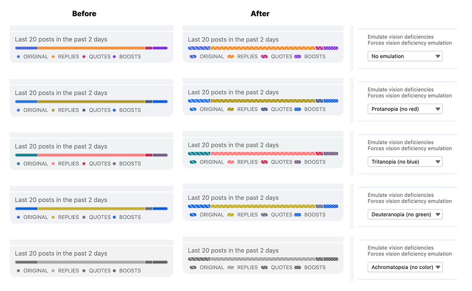This screenshot has width=472, height=291.
Task: Click the QUOTES legend pill in the Protanopia After row
Action: pyautogui.click(x=264, y=109)
